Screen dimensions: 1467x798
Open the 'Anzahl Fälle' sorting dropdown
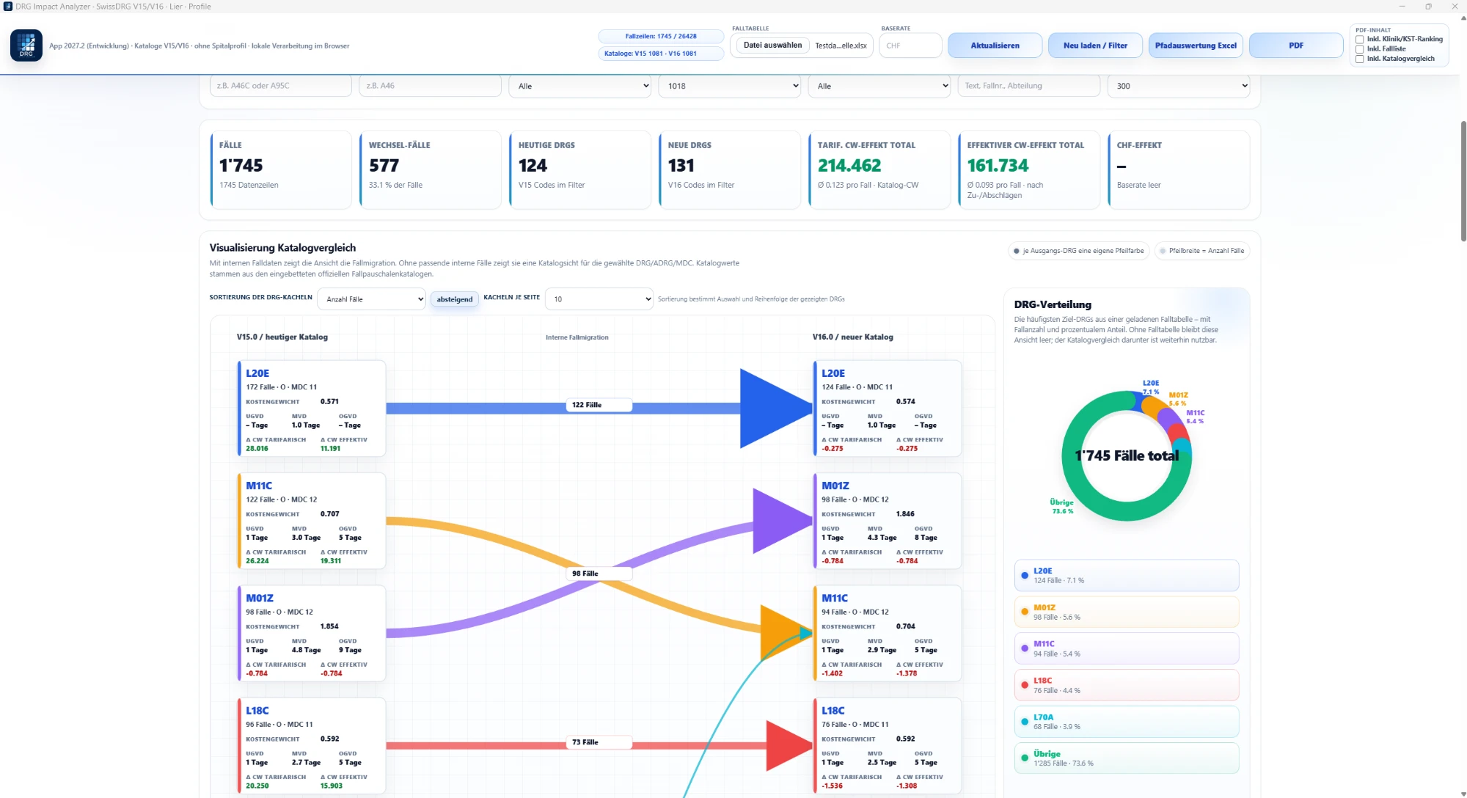pos(372,299)
